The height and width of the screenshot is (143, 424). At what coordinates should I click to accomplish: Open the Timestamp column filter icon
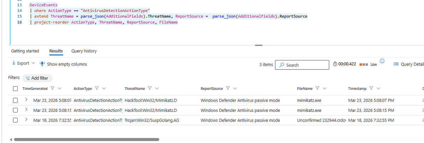(371, 89)
